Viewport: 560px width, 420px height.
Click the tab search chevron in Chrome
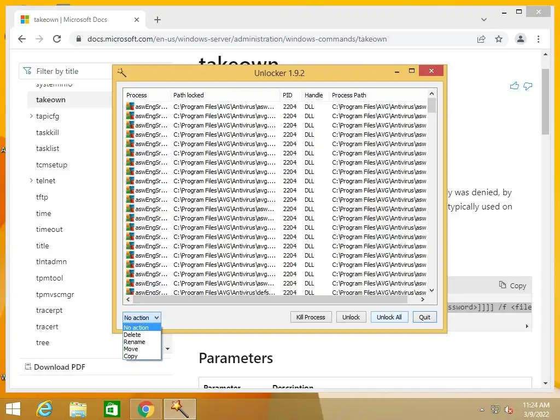tap(483, 20)
